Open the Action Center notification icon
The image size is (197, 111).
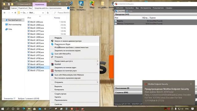192,109
